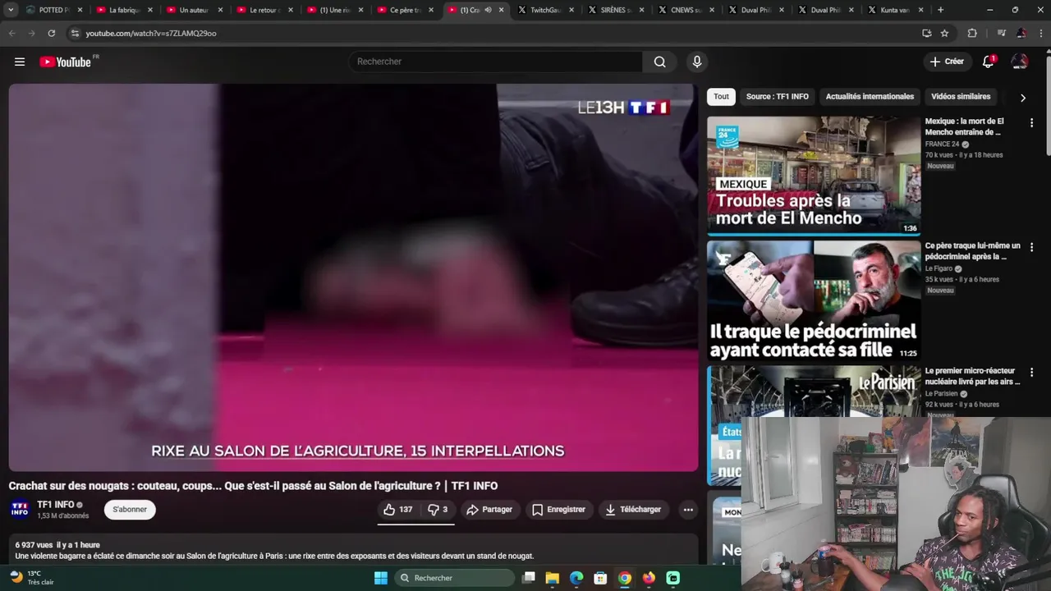Image resolution: width=1051 pixels, height=591 pixels.
Task: Open the Windows Start menu
Action: coord(381,578)
